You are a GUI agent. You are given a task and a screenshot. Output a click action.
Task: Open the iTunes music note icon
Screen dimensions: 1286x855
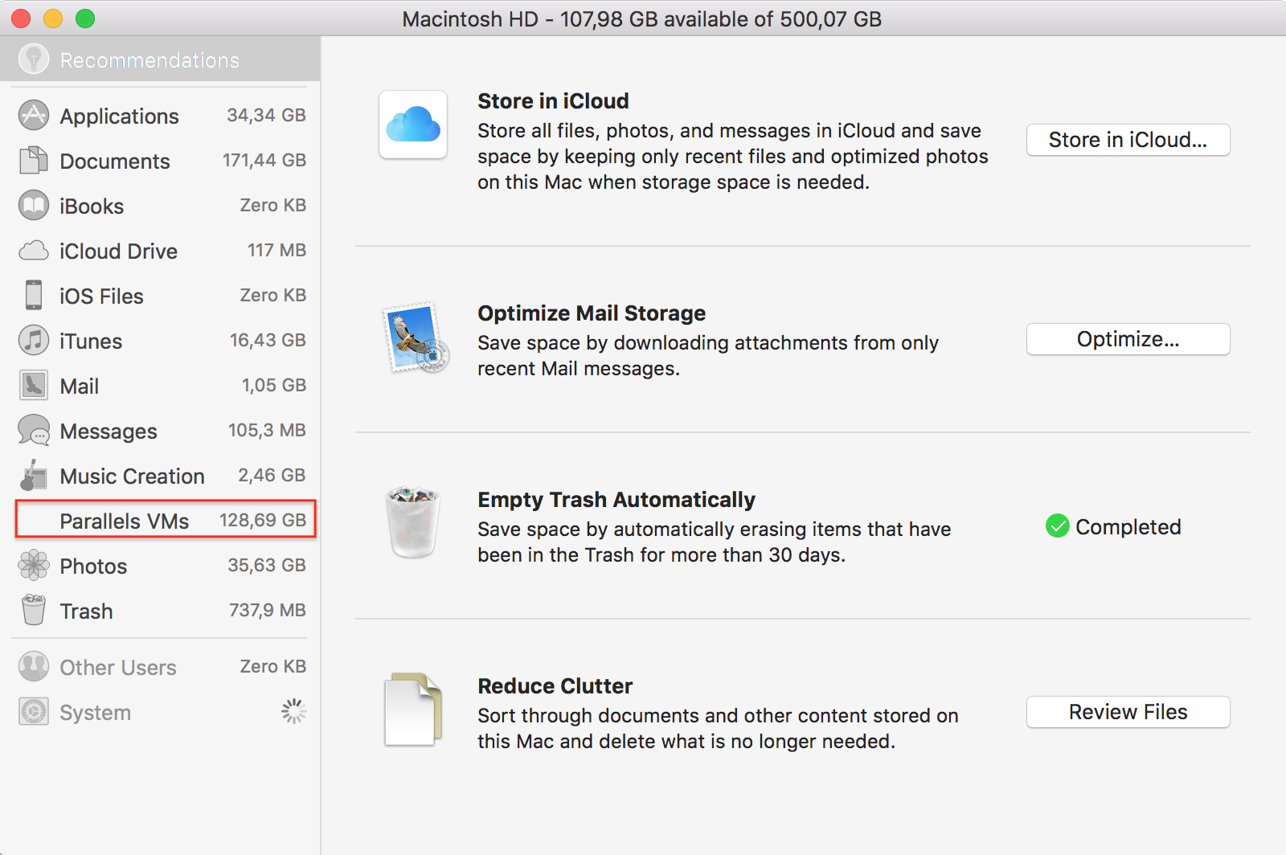(34, 341)
